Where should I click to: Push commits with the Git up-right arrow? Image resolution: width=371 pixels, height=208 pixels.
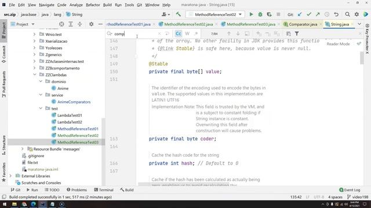(x=318, y=14)
